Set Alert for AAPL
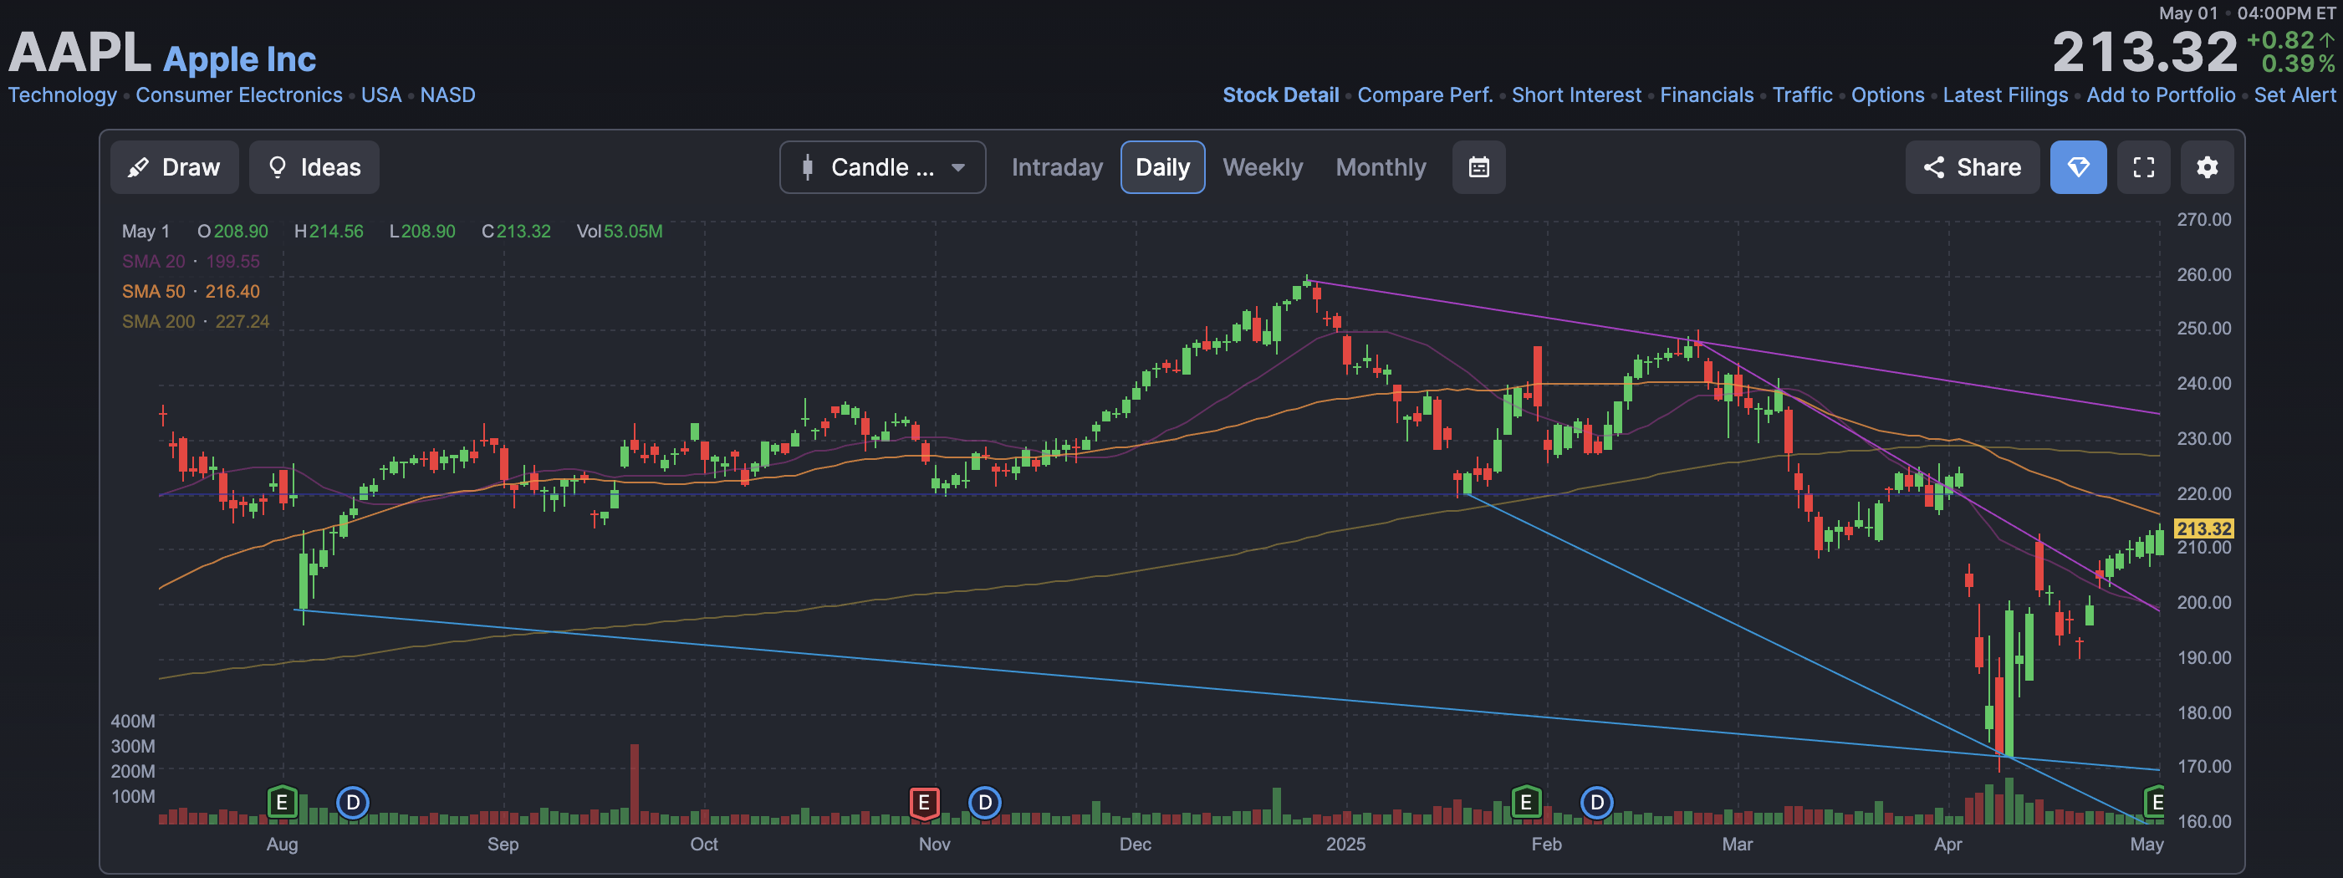Image resolution: width=2343 pixels, height=878 pixels. (2294, 94)
